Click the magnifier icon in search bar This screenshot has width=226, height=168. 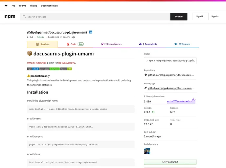pos(24,16)
